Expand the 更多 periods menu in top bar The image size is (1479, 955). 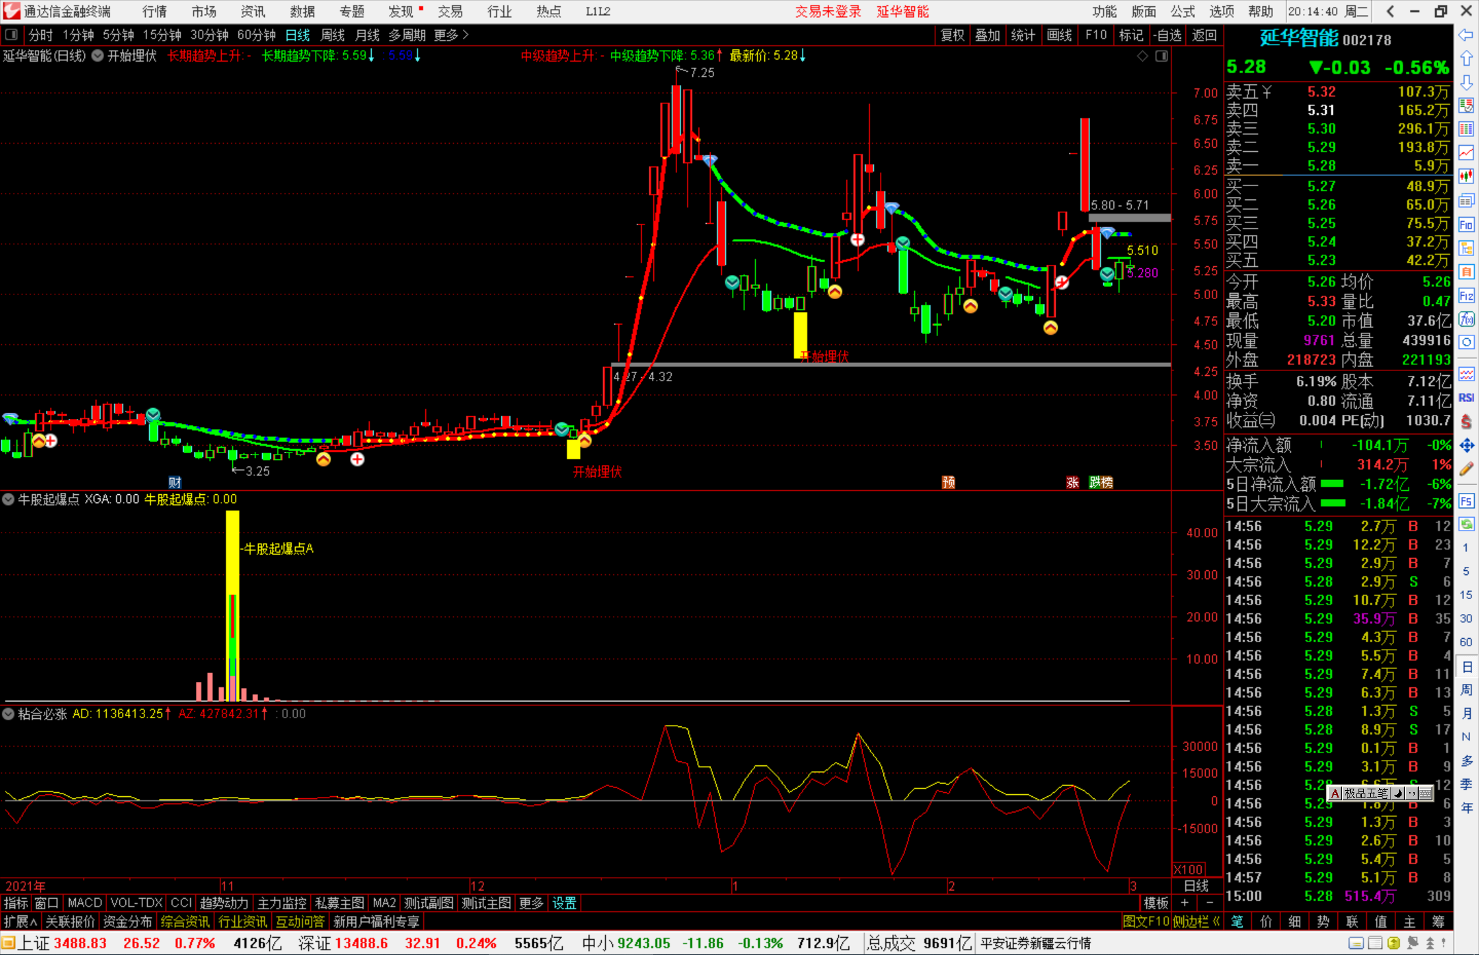pos(451,35)
